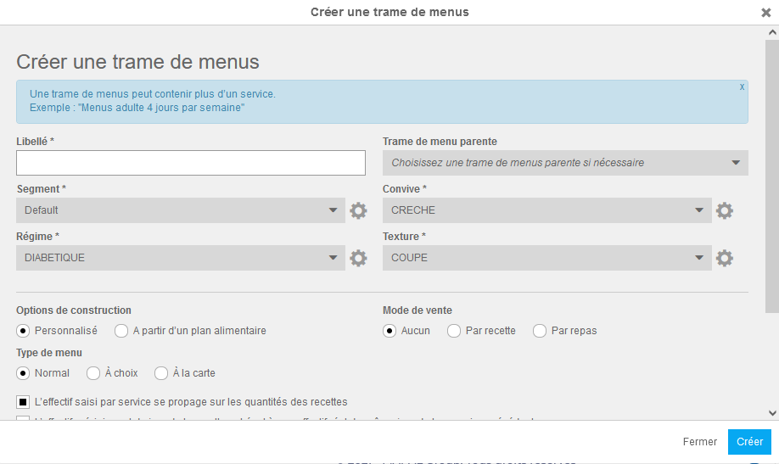Choose A partir d'un plan alimentaire
The height and width of the screenshot is (464, 779).
[x=122, y=331]
